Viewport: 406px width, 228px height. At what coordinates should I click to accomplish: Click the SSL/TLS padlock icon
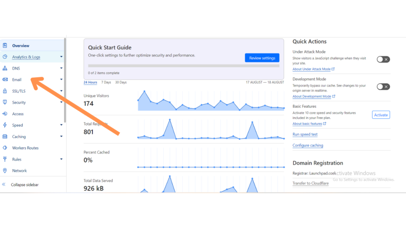point(5,91)
